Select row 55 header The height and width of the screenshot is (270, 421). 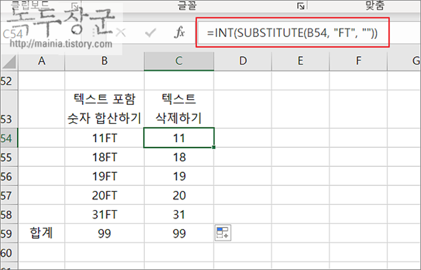(x=9, y=157)
